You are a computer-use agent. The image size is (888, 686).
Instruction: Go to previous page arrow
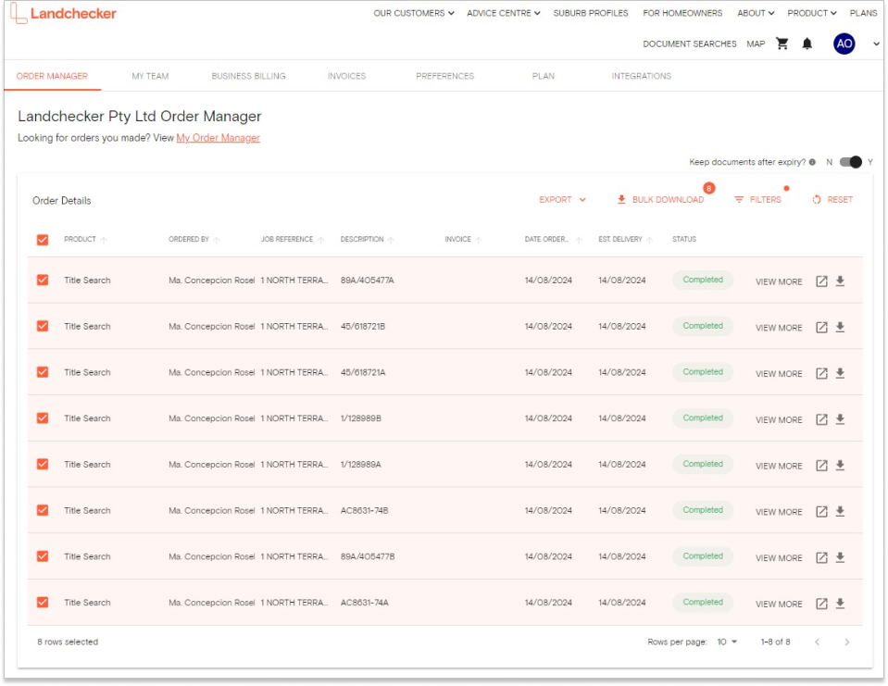(x=817, y=642)
